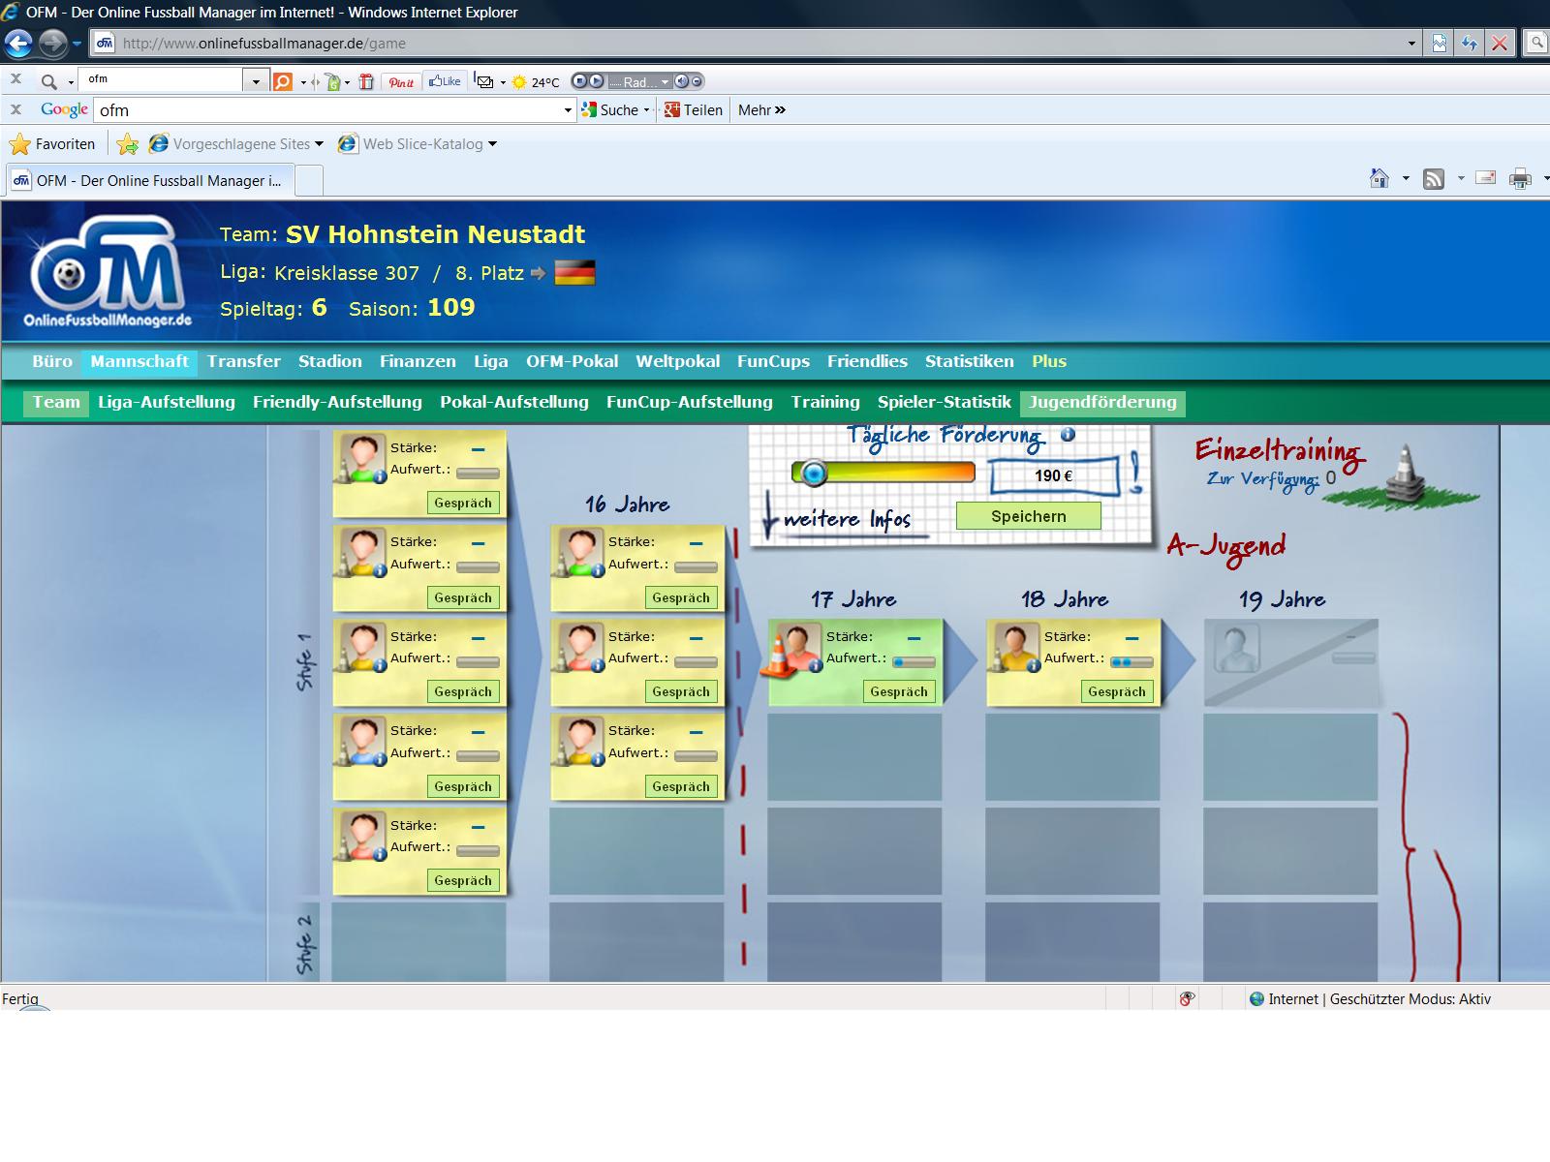Toggle the radio mute speaker button
Image resolution: width=1550 pixels, height=1162 pixels.
[681, 81]
